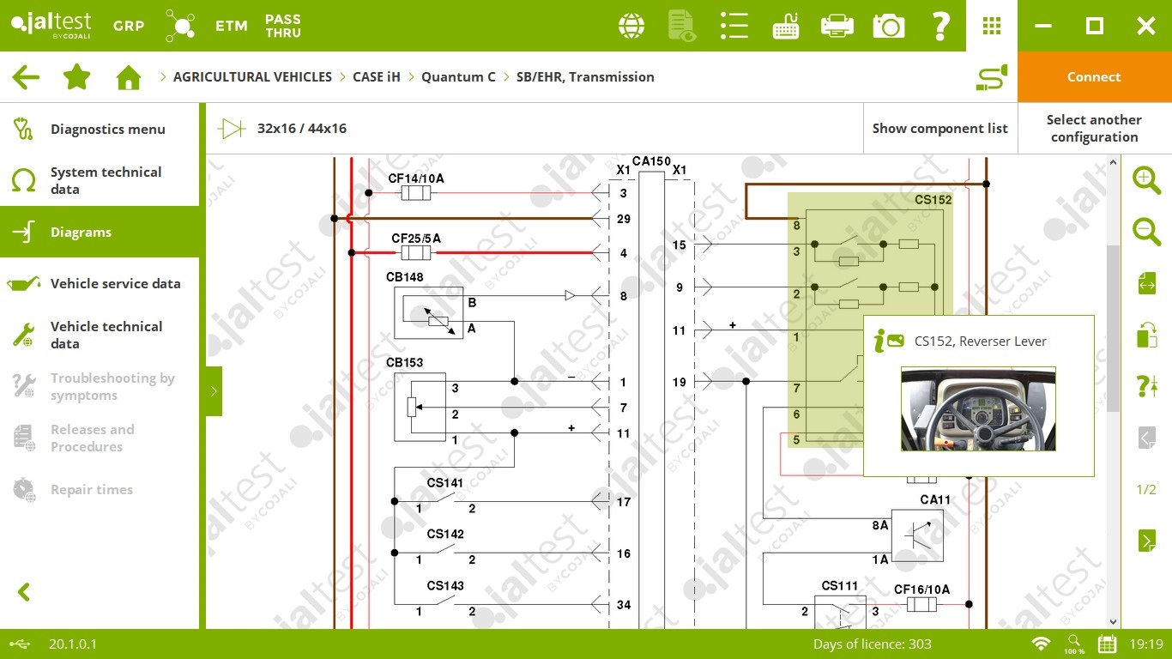1172x659 pixels.
Task: Click the CS152 info icon in popup
Action: [889, 342]
